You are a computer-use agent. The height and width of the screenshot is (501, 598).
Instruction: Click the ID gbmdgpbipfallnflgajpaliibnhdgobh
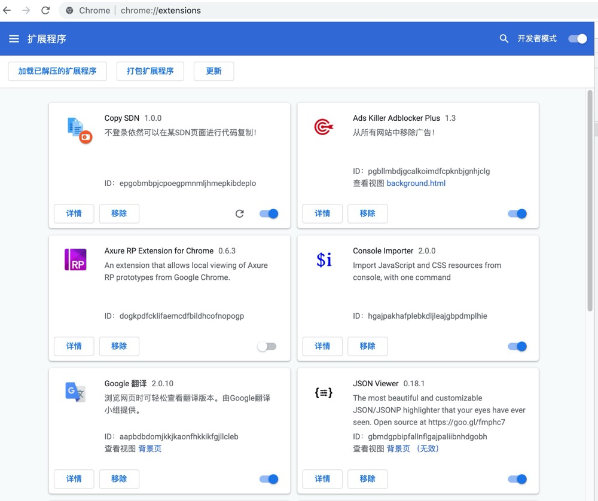click(x=427, y=436)
